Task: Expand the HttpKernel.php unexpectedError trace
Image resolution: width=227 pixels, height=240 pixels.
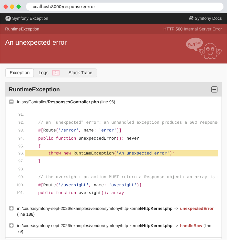Action: click(11, 208)
